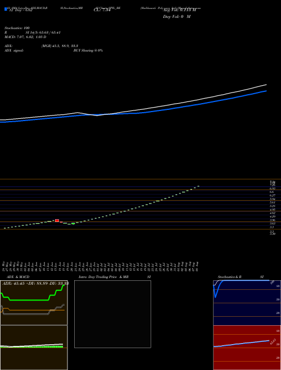Click the "Stochastics & R" panel title

[x=230, y=277]
